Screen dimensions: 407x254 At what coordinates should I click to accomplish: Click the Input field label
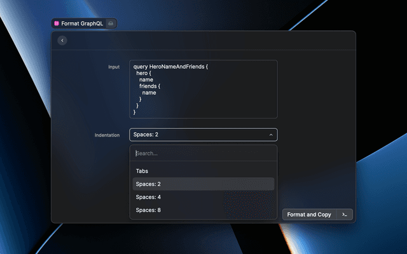tap(113, 67)
